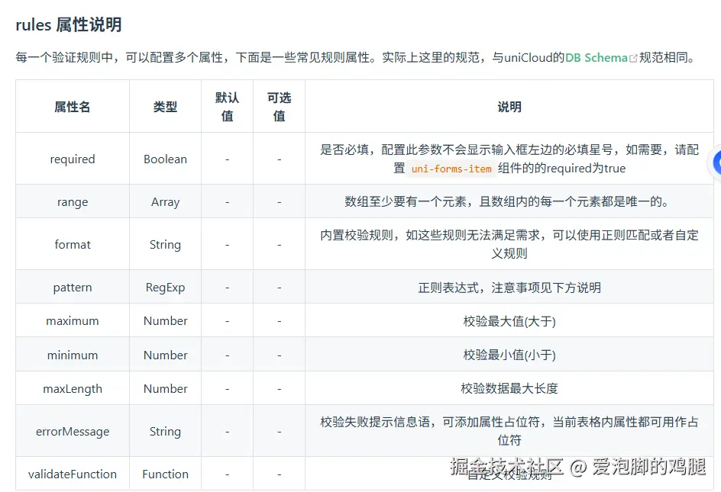Click the required description 是否必填

pos(509,159)
